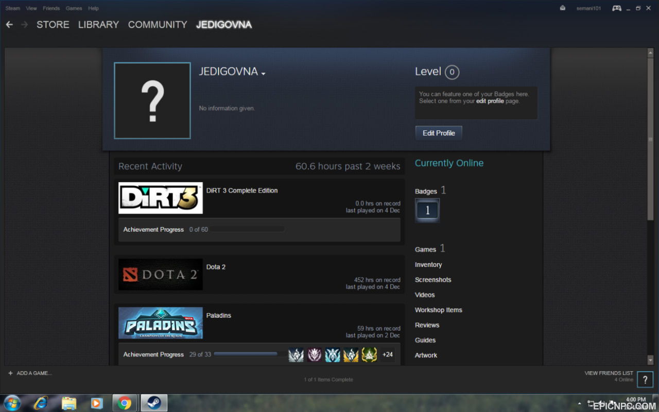
Task: Open friends list avatar icon
Action: pos(645,380)
